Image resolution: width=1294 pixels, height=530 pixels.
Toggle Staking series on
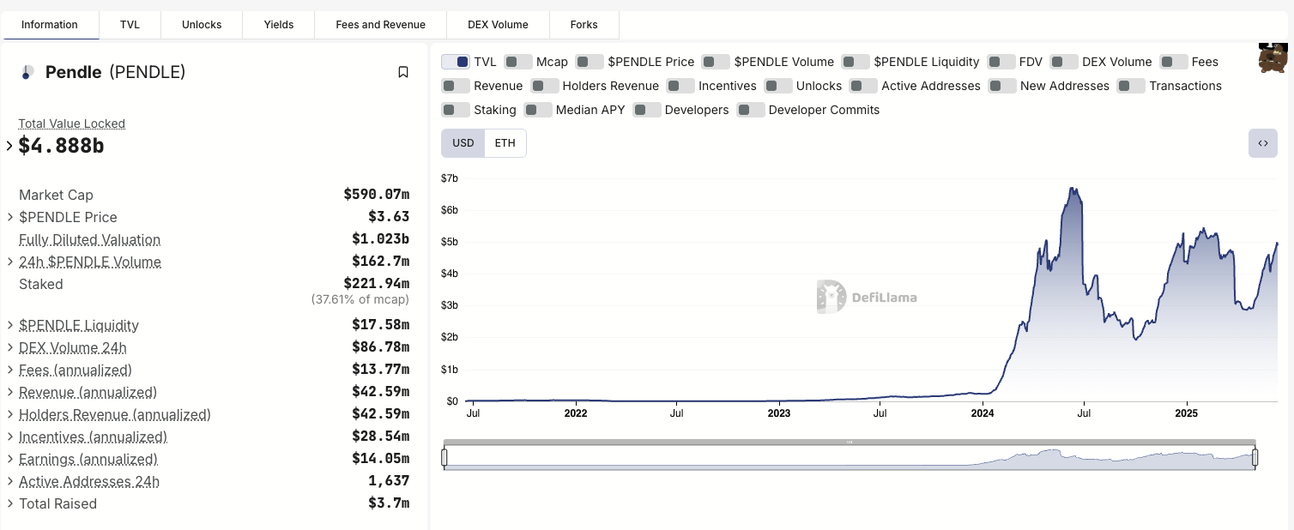456,110
